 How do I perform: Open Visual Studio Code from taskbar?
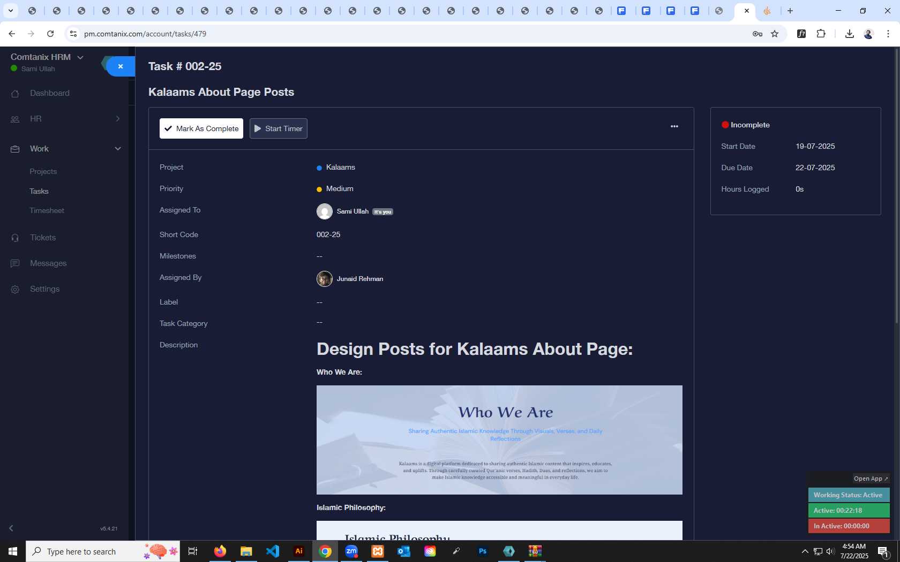point(273,551)
